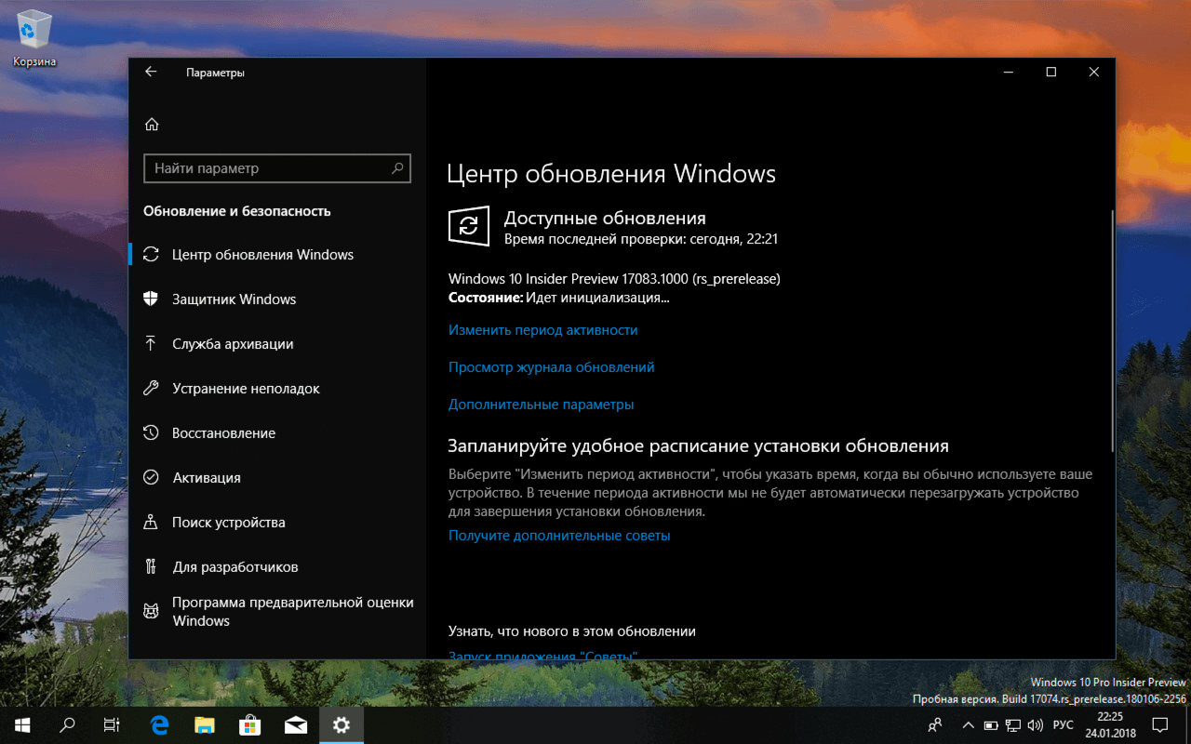Click the Доступные обновления status heading
The image size is (1191, 744).
pyautogui.click(x=605, y=219)
